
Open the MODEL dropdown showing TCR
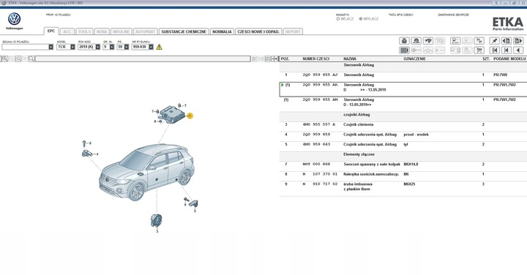click(x=72, y=47)
